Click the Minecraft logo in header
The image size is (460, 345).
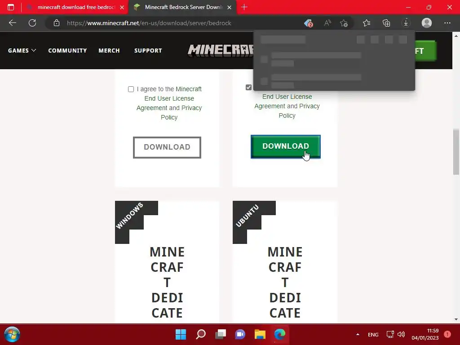pyautogui.click(x=220, y=50)
